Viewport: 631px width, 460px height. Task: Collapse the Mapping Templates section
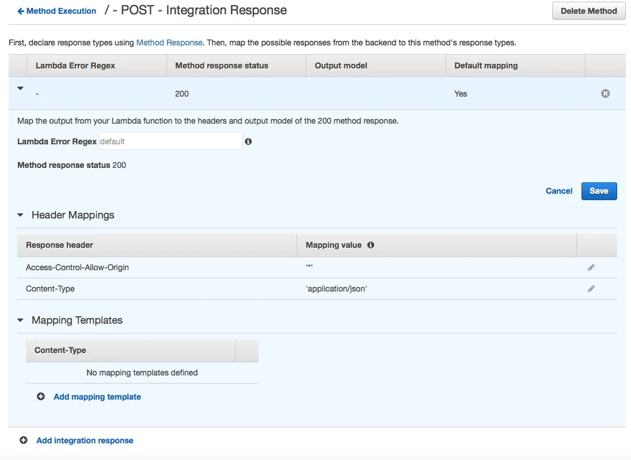tap(21, 320)
